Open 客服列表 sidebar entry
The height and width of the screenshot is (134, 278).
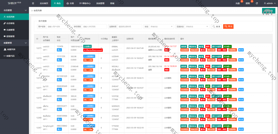11,49
